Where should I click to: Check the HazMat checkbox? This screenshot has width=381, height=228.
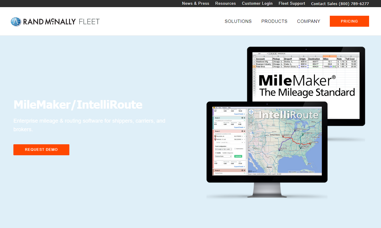point(216,153)
